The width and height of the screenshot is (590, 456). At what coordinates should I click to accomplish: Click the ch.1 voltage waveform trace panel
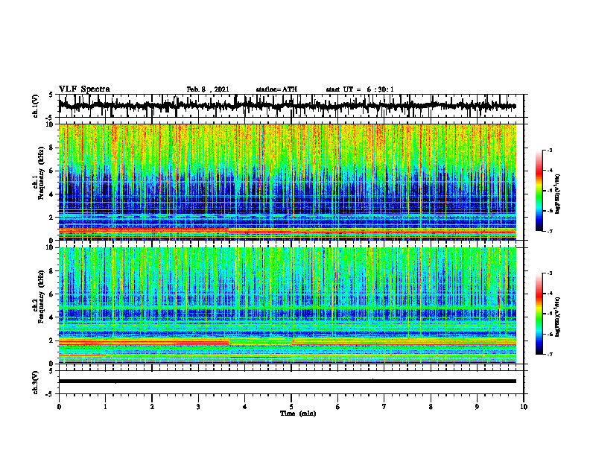tap(291, 106)
